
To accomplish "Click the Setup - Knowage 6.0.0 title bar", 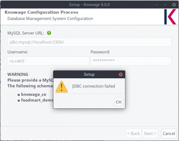I will tap(89, 4).
